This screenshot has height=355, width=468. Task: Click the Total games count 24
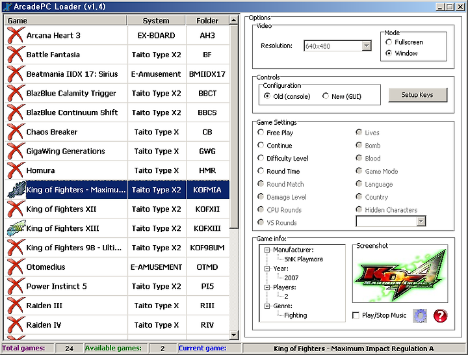tap(70, 348)
